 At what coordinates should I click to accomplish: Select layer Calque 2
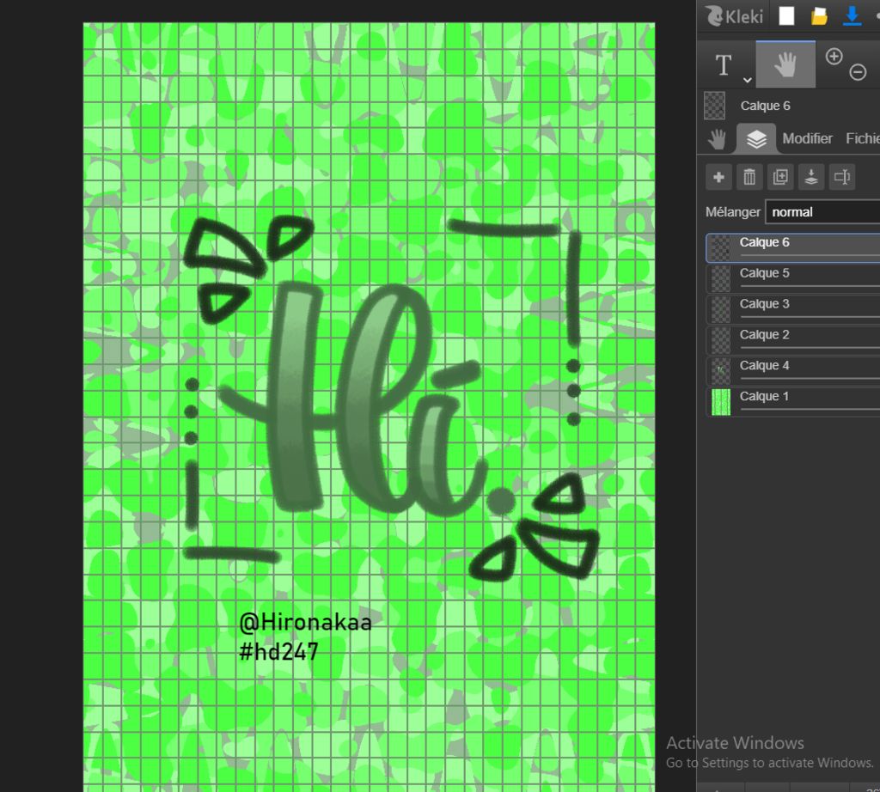[x=792, y=340]
